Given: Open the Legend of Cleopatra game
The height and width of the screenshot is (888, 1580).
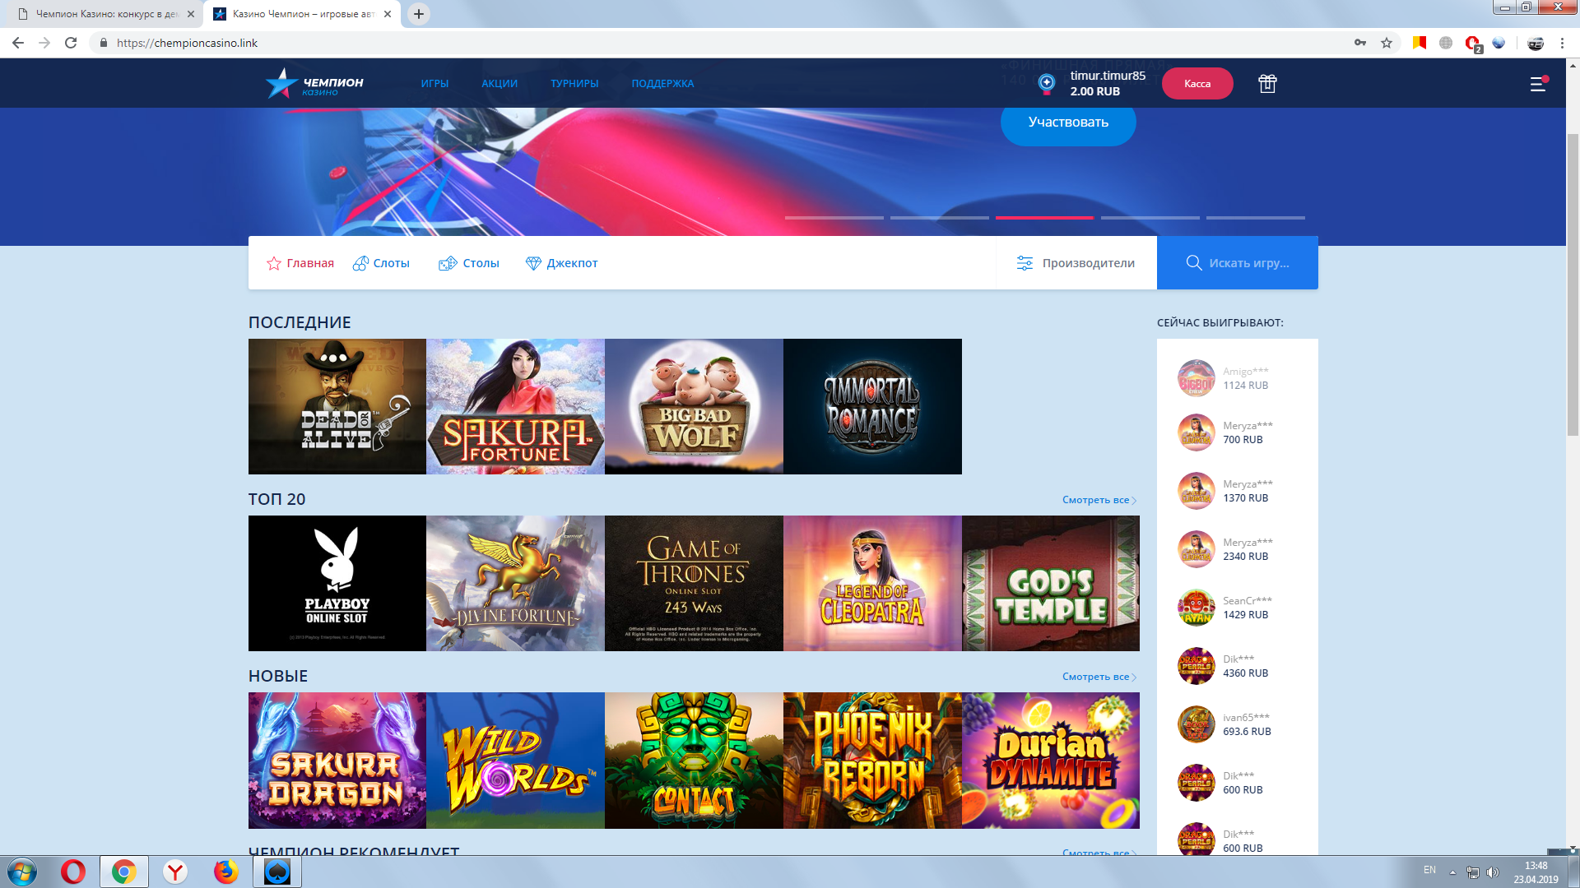Looking at the screenshot, I should click(872, 583).
